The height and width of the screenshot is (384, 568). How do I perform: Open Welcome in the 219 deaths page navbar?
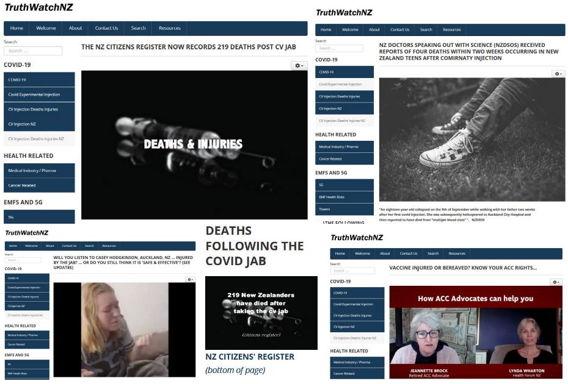46,28
